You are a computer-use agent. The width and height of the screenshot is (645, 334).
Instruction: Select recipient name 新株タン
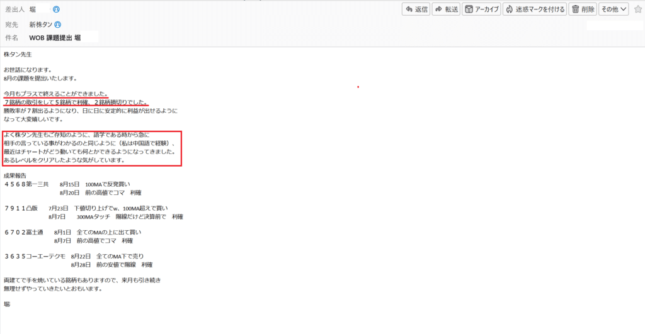[40, 25]
